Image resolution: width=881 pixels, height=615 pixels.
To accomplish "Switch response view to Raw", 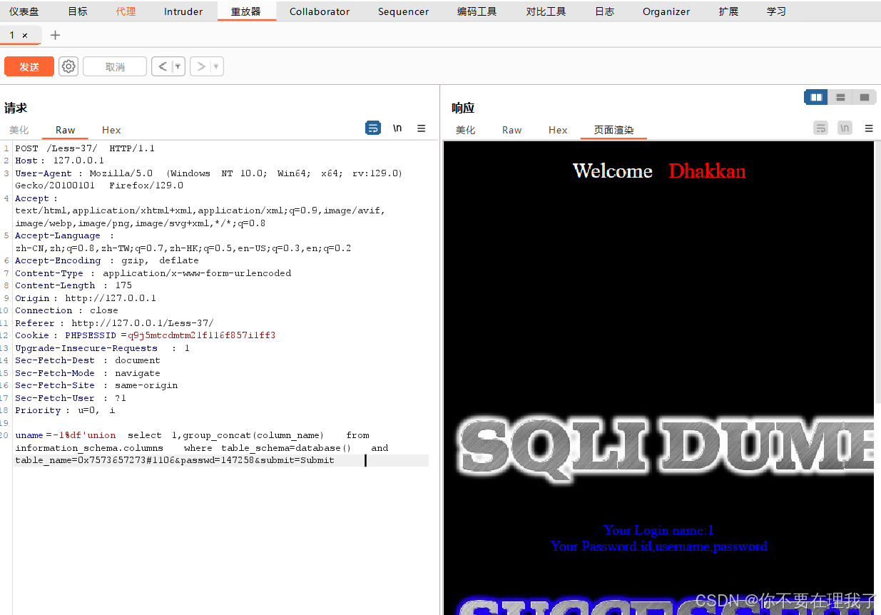I will [511, 130].
